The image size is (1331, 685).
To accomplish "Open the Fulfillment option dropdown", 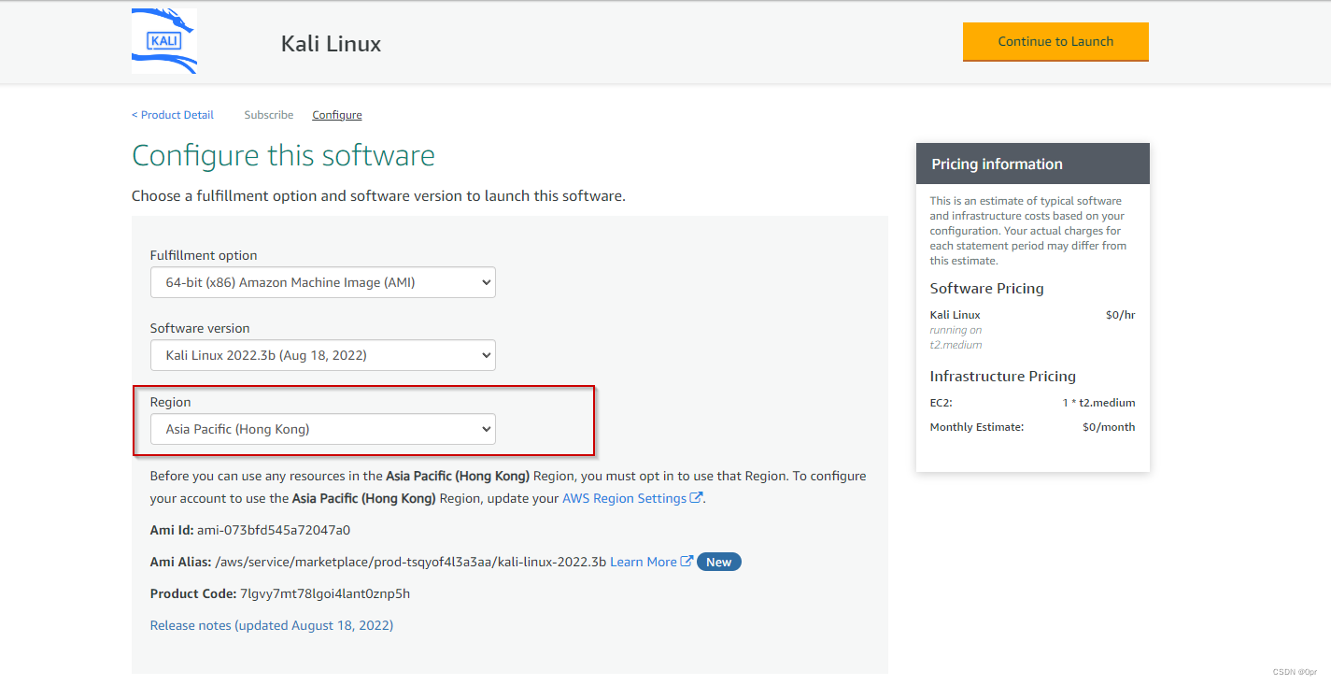I will [x=323, y=282].
